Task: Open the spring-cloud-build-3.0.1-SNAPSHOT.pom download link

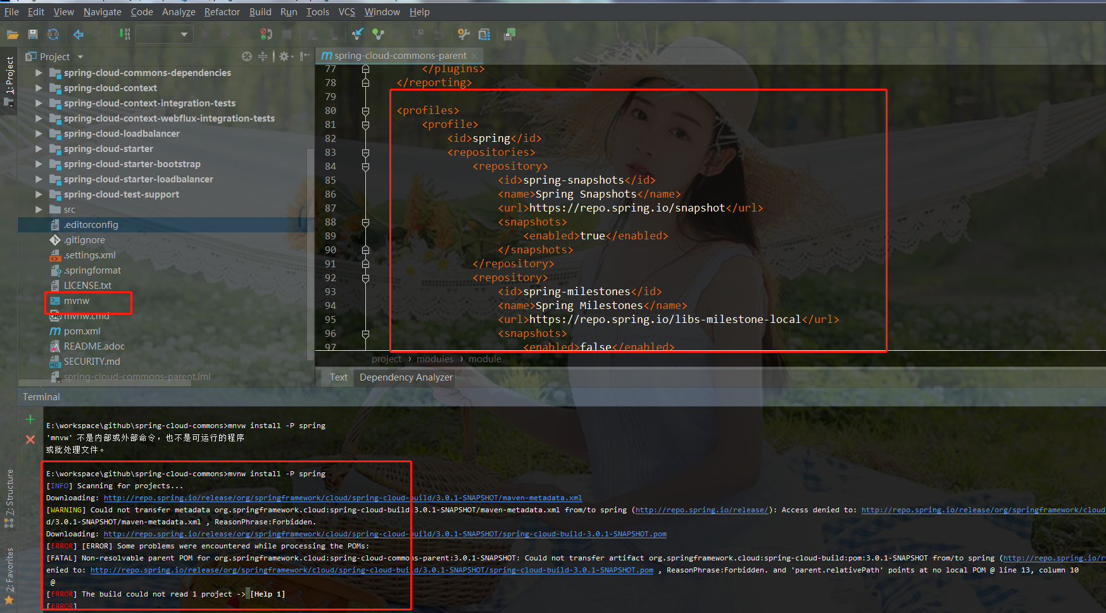Action: pos(385,534)
